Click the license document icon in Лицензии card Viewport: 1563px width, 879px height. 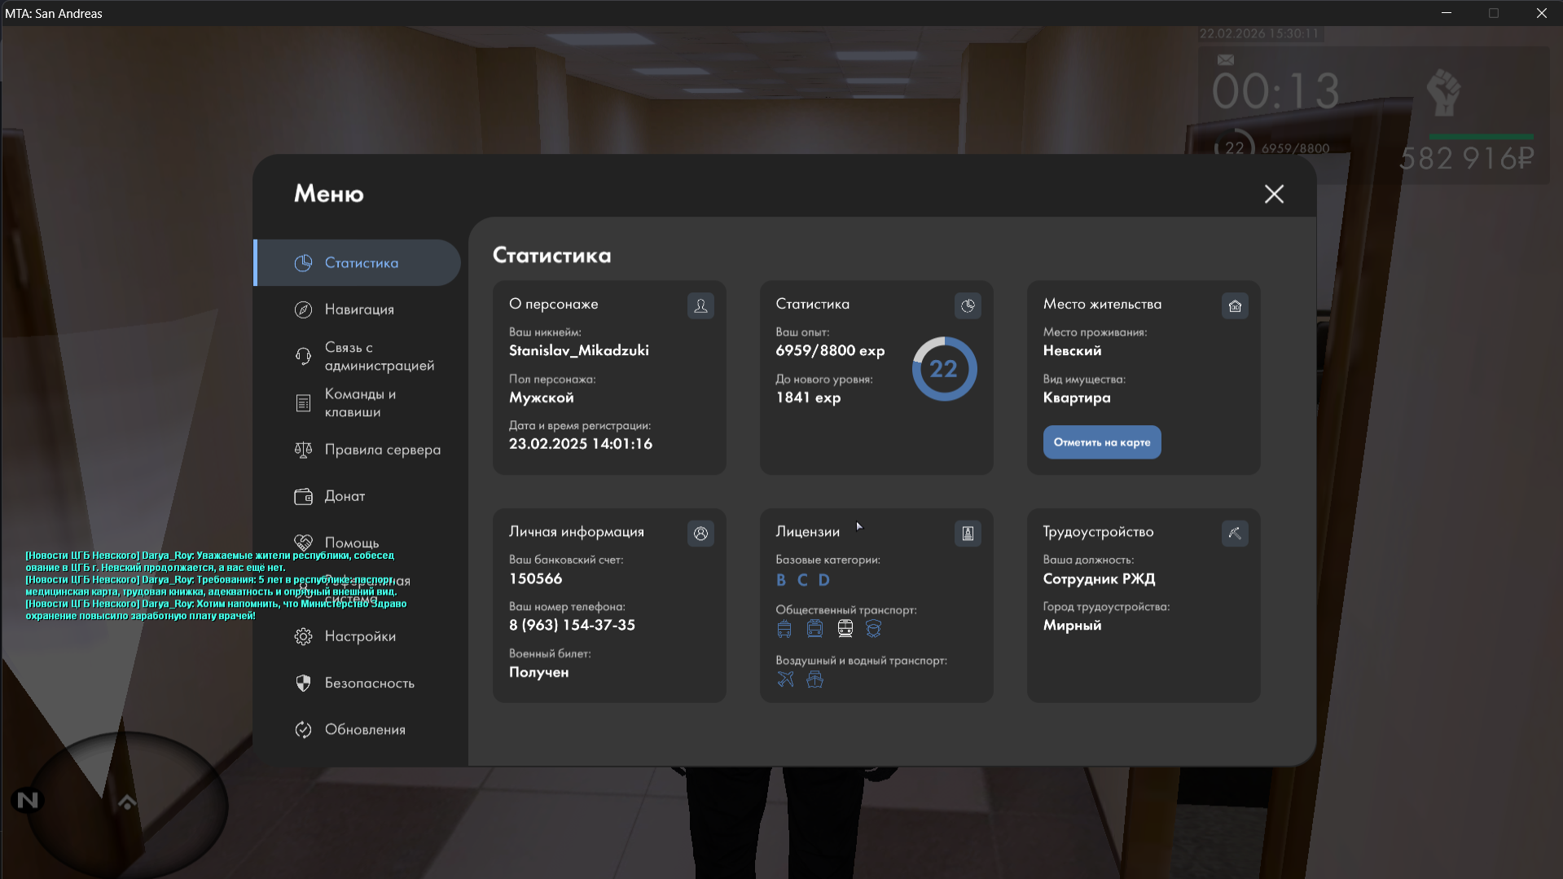click(x=968, y=534)
